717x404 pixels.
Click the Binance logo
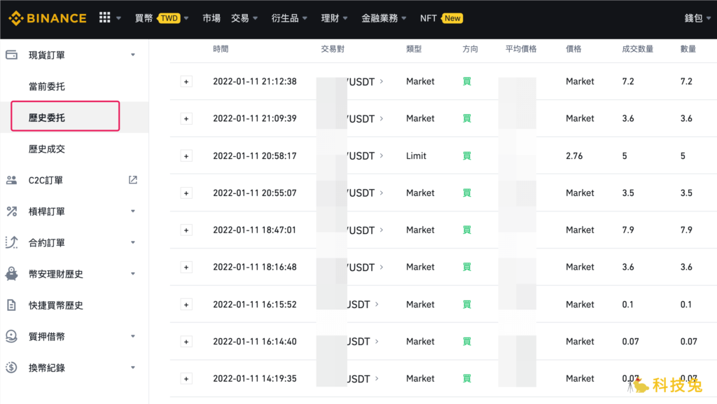48,18
